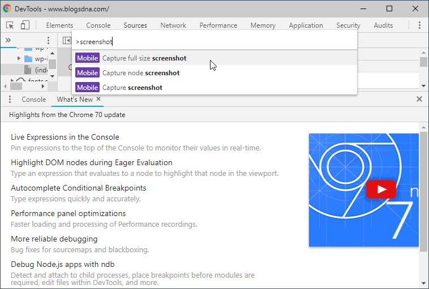
Task: Select the What's New drawer tab
Action: [75, 99]
